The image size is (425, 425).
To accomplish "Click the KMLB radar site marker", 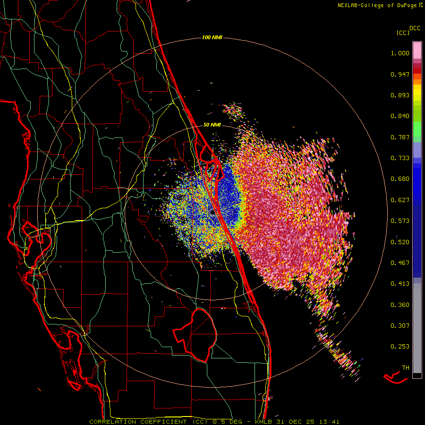I will pos(212,213).
